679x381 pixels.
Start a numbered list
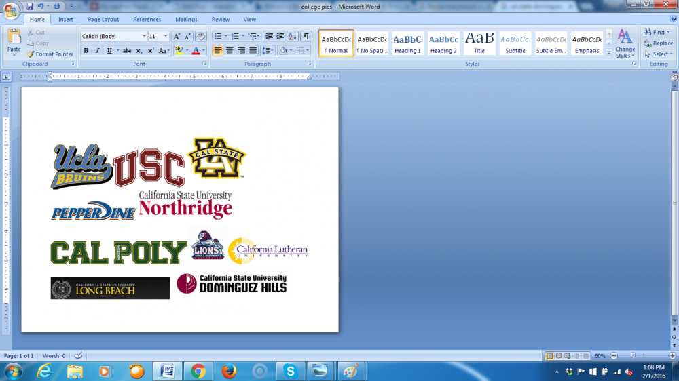(x=235, y=37)
